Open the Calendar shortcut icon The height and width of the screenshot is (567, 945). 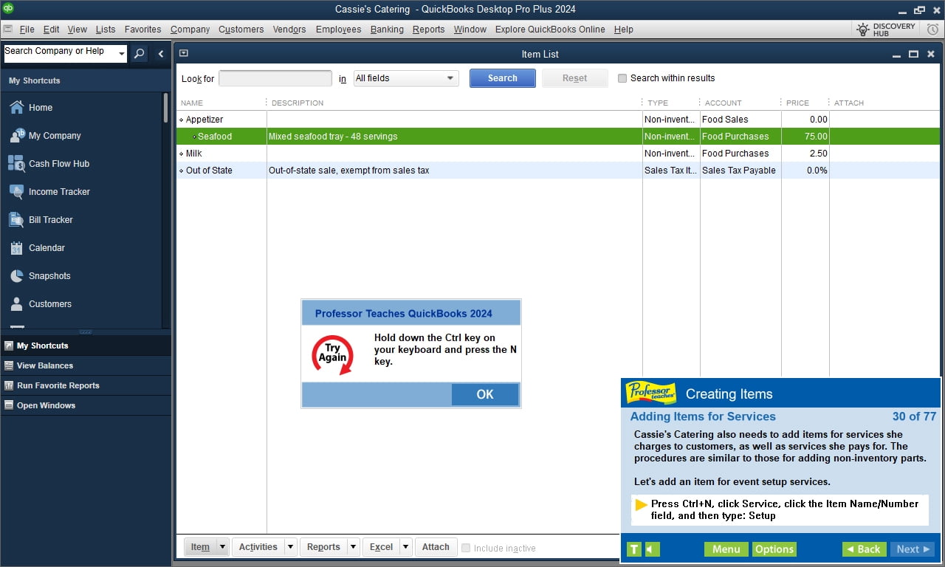(17, 248)
